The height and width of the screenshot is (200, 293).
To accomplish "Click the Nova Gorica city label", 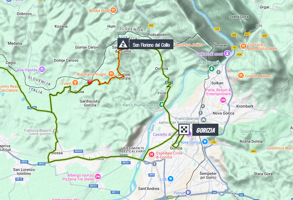I will 223,113.
